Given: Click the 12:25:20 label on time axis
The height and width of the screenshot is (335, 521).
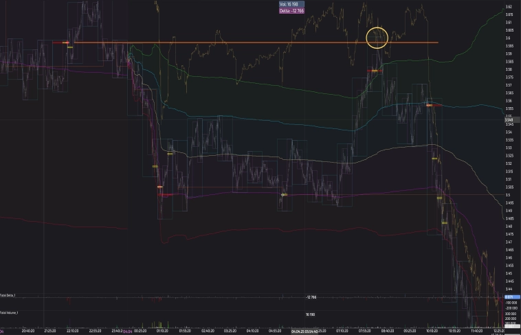Looking at the screenshot, I should click(x=500, y=331).
